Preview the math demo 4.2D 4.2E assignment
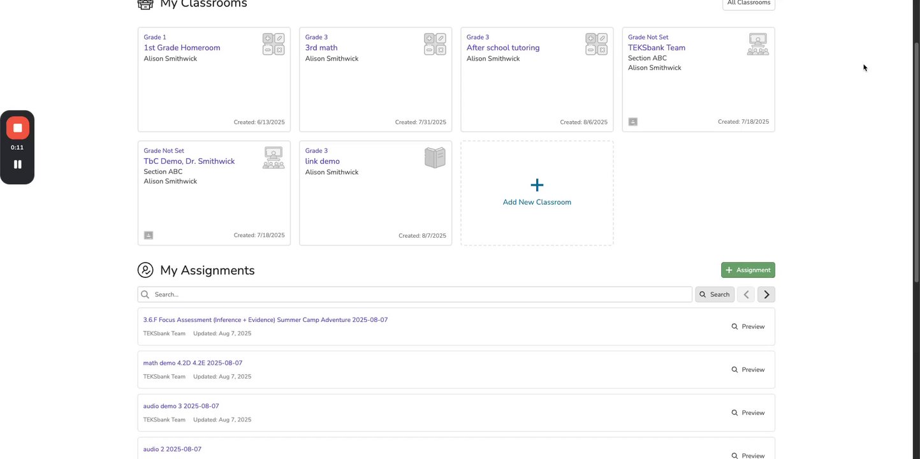Image resolution: width=920 pixels, height=459 pixels. [x=748, y=370]
